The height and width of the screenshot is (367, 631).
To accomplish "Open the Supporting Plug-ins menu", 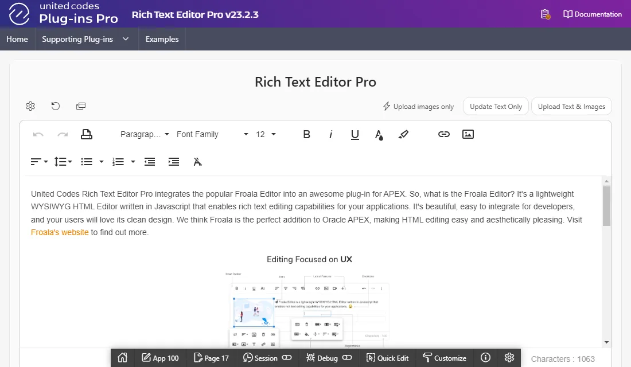I will coord(85,39).
